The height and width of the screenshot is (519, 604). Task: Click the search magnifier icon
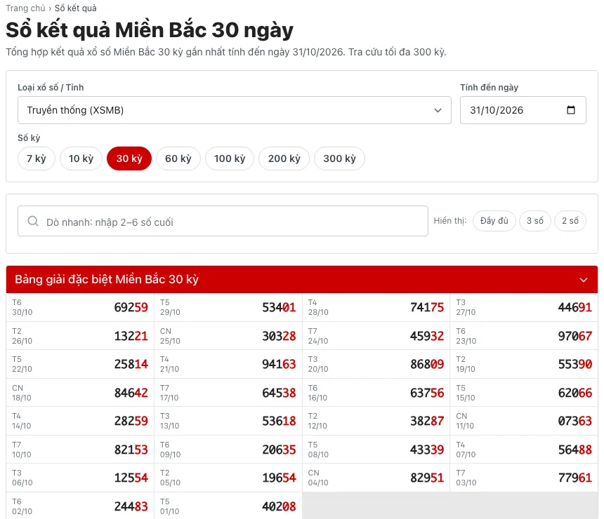click(x=33, y=221)
